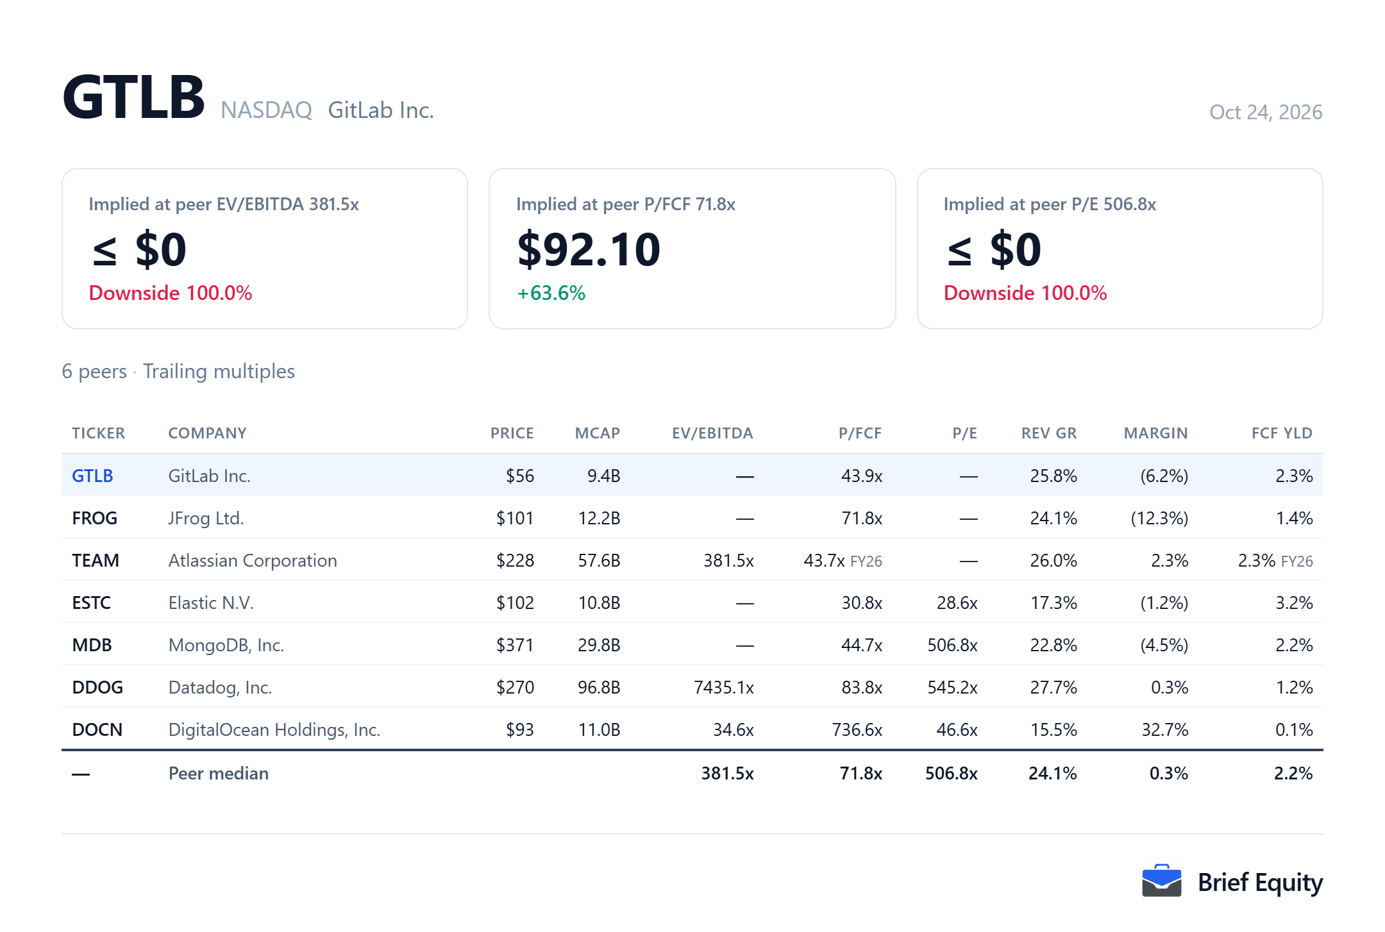Click the 2.3% FY26 FCF yield for Atlassian
The height and width of the screenshot is (932, 1385).
click(1275, 560)
